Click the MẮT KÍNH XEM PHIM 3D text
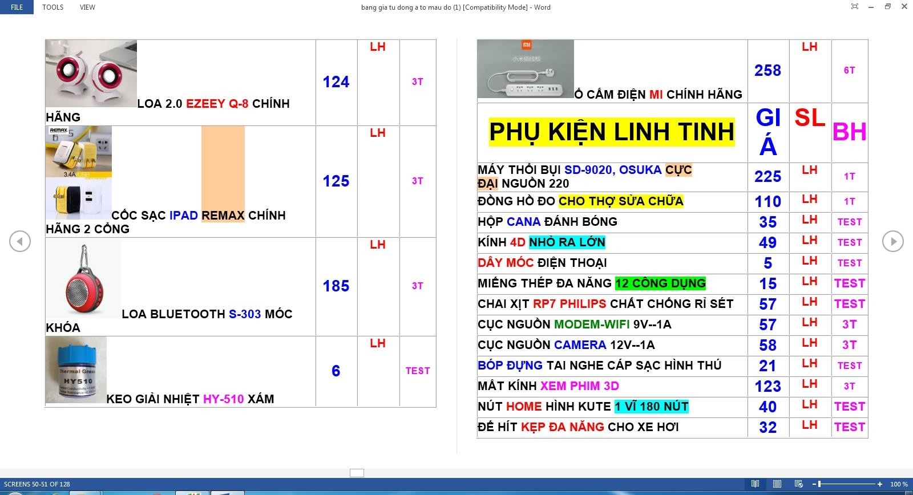The width and height of the screenshot is (913, 495). [x=548, y=386]
